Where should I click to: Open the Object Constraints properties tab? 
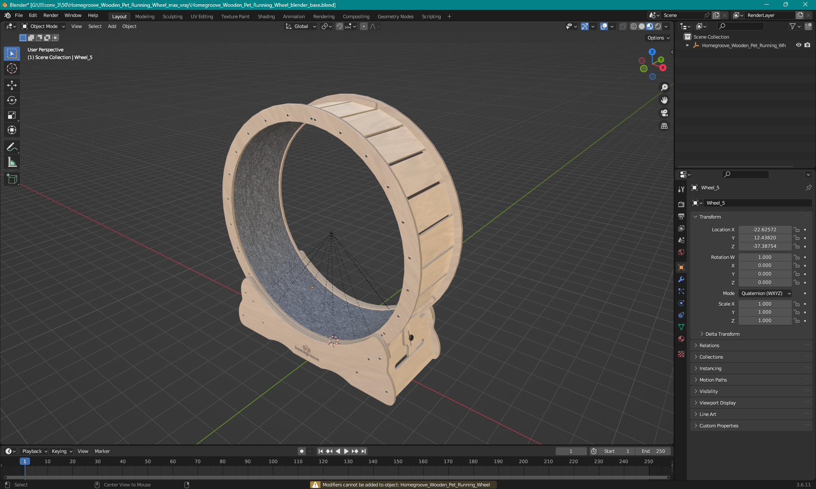coord(681,315)
